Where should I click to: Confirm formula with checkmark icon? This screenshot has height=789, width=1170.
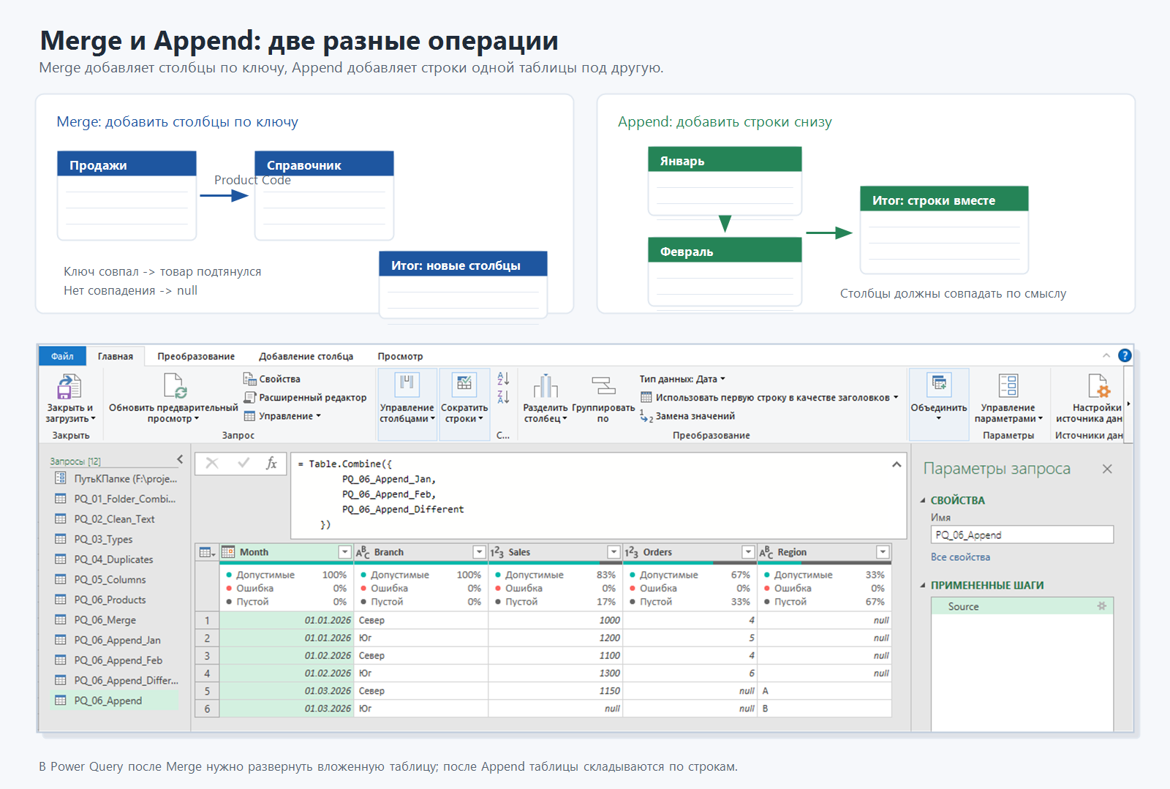click(244, 463)
